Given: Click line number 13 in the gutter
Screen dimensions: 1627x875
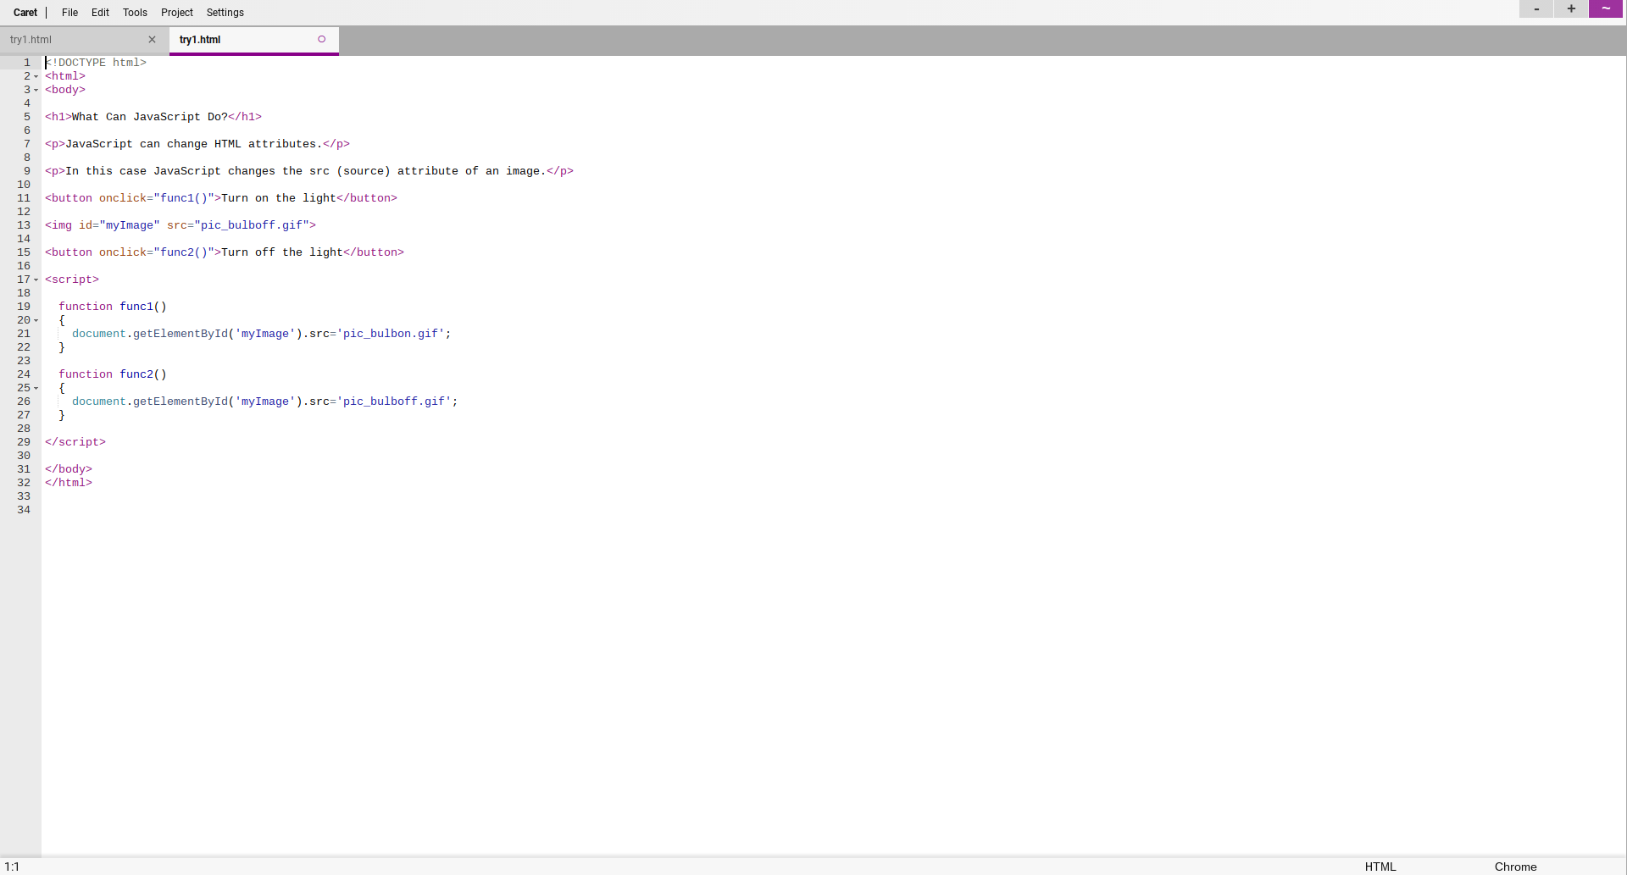Looking at the screenshot, I should (24, 225).
